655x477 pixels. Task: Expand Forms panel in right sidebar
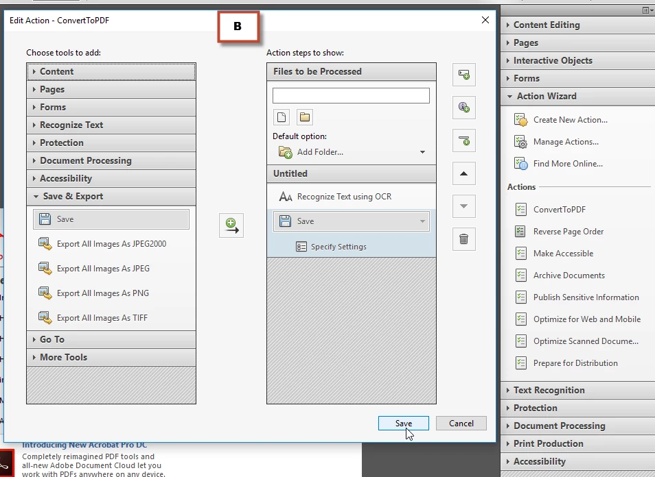click(x=577, y=78)
